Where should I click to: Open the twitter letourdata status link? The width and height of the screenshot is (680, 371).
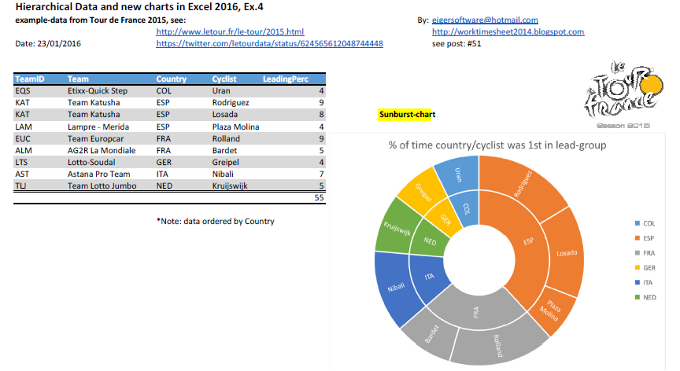coord(269,43)
